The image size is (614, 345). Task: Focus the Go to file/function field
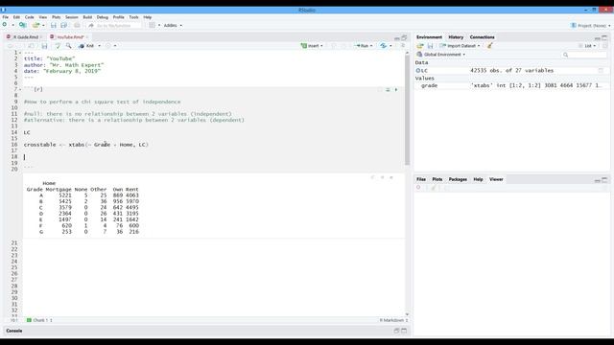114,26
